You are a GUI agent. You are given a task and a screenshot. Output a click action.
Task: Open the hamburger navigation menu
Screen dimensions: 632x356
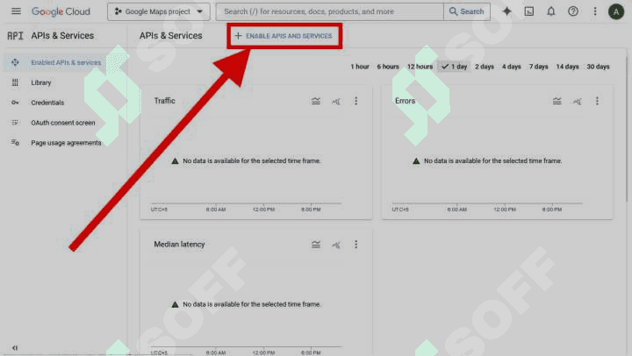click(16, 11)
